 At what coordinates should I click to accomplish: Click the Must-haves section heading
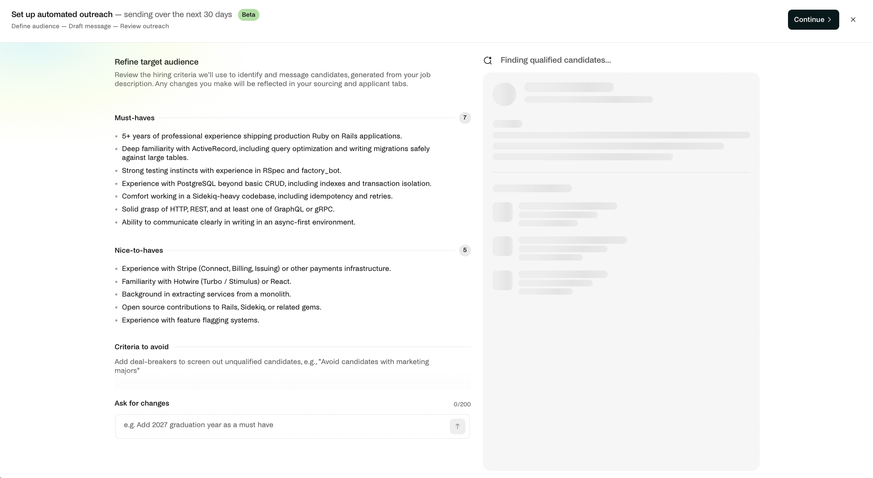134,118
